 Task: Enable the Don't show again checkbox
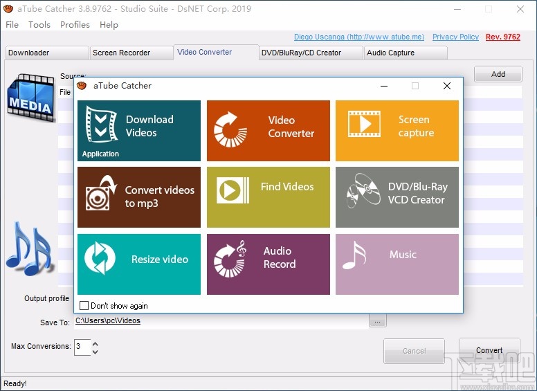(x=84, y=305)
